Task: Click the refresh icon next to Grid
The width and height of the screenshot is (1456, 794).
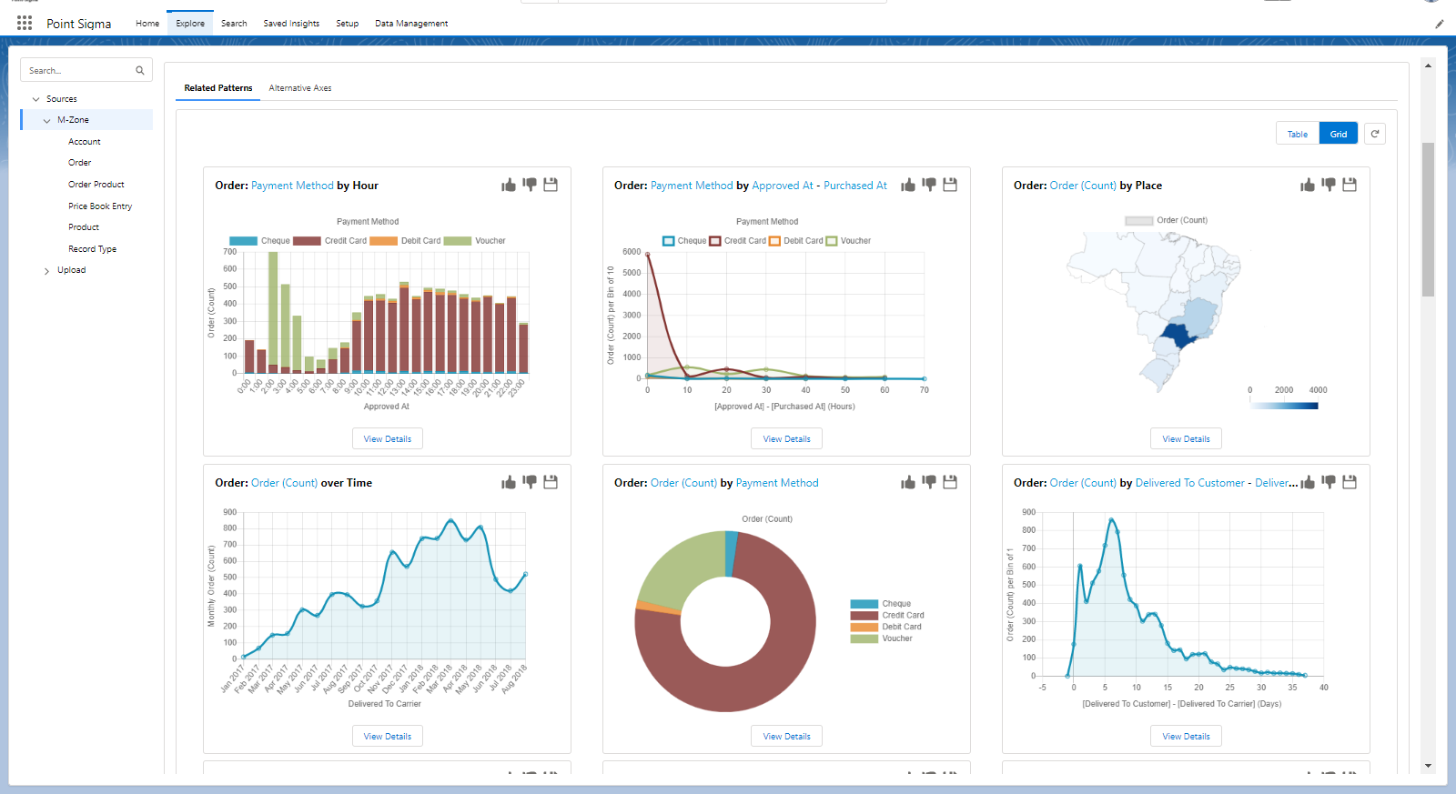Action: [x=1375, y=134]
